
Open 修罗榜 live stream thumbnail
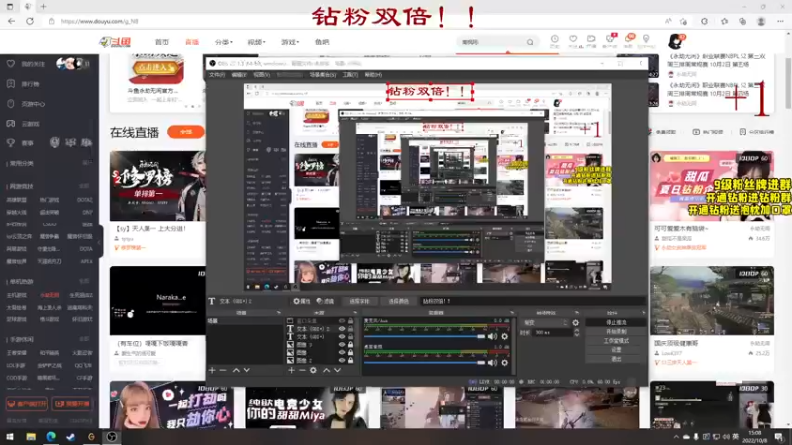coord(157,186)
